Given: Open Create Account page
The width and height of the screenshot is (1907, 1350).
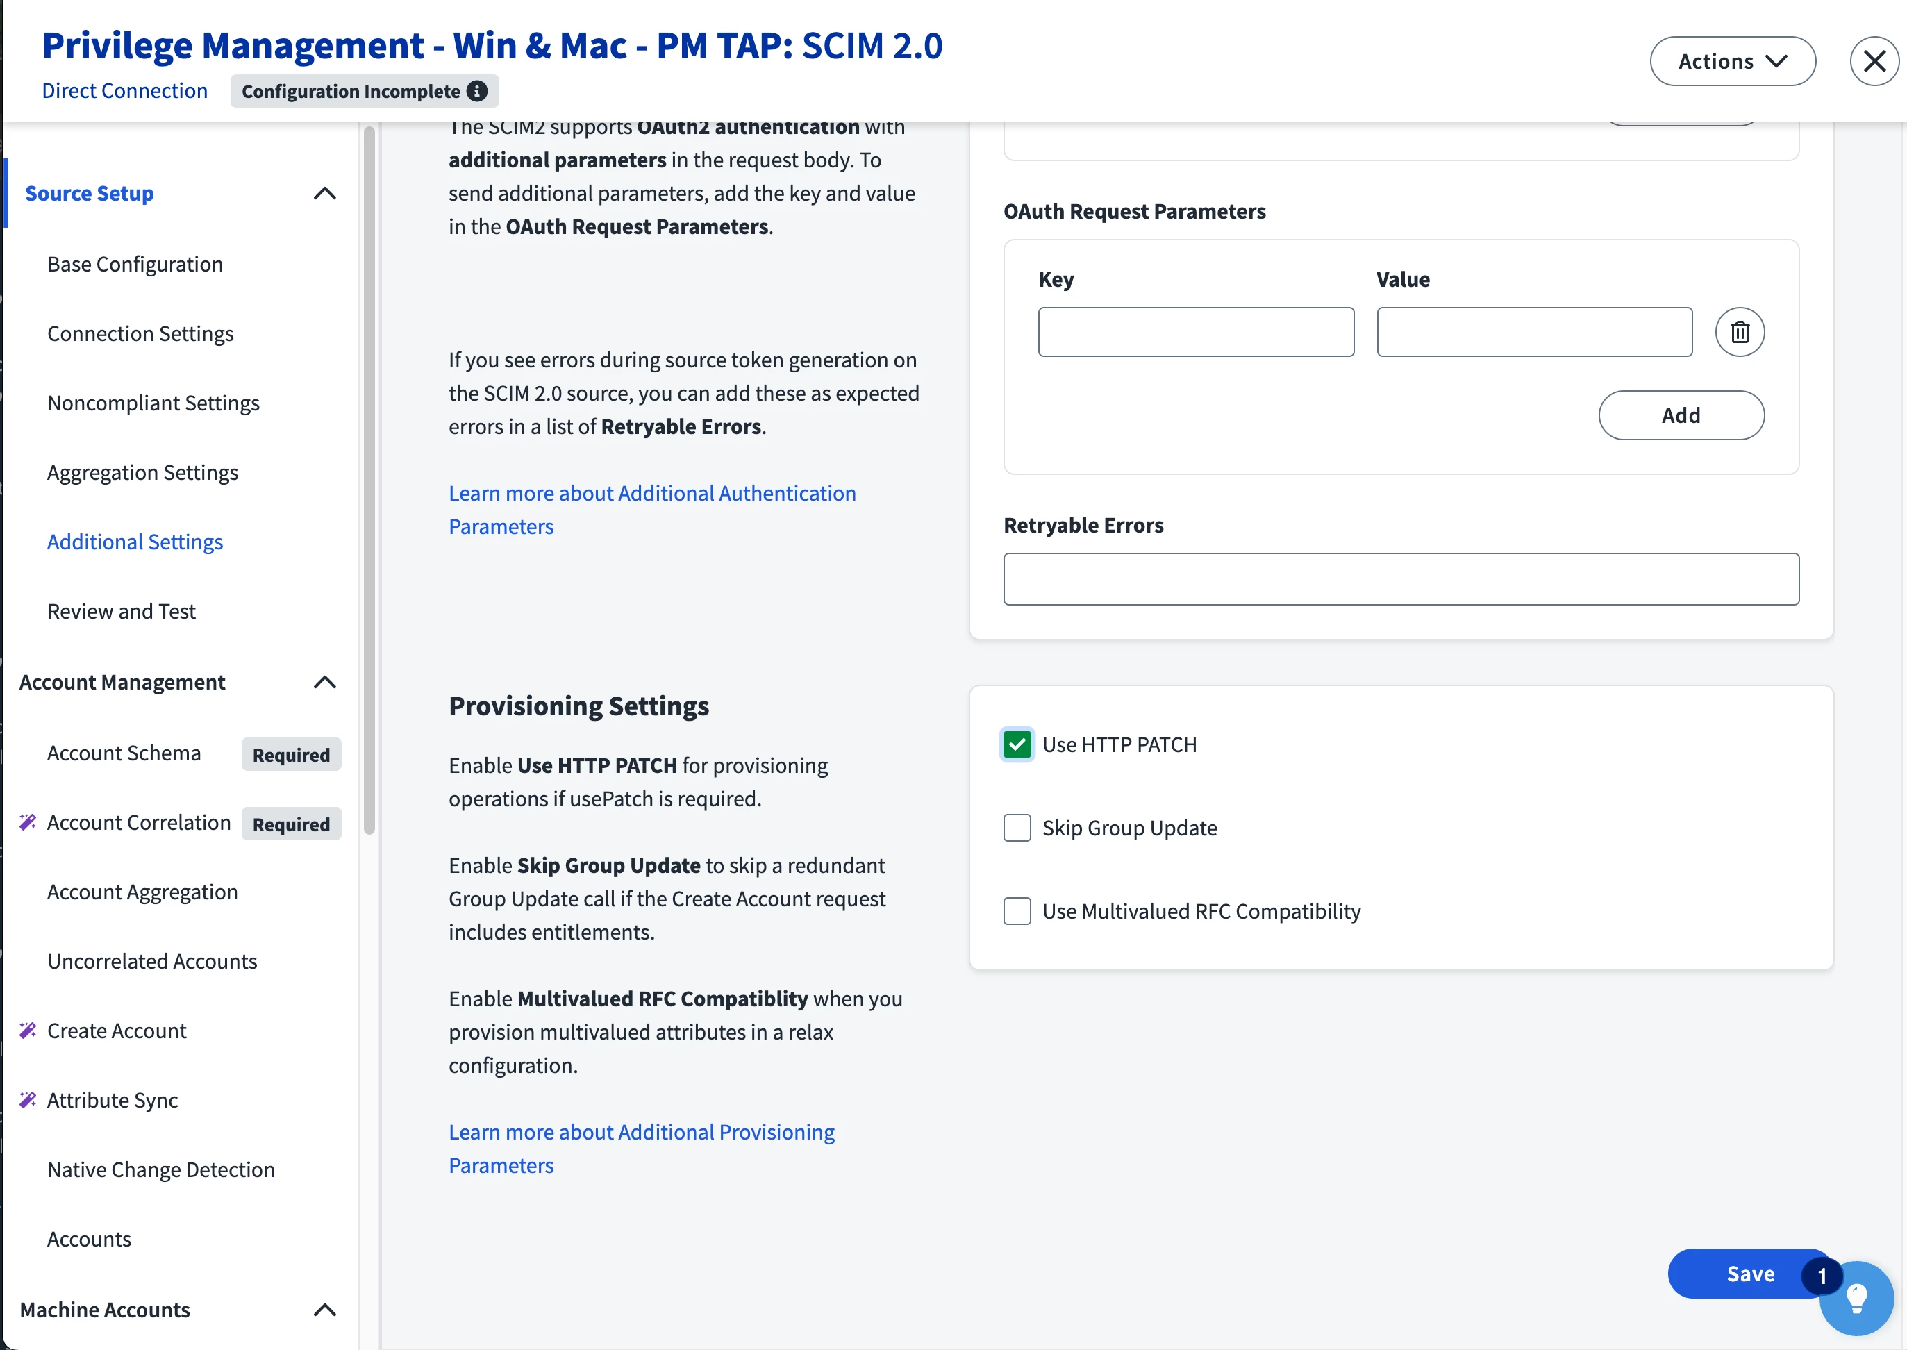Looking at the screenshot, I should pos(117,1030).
